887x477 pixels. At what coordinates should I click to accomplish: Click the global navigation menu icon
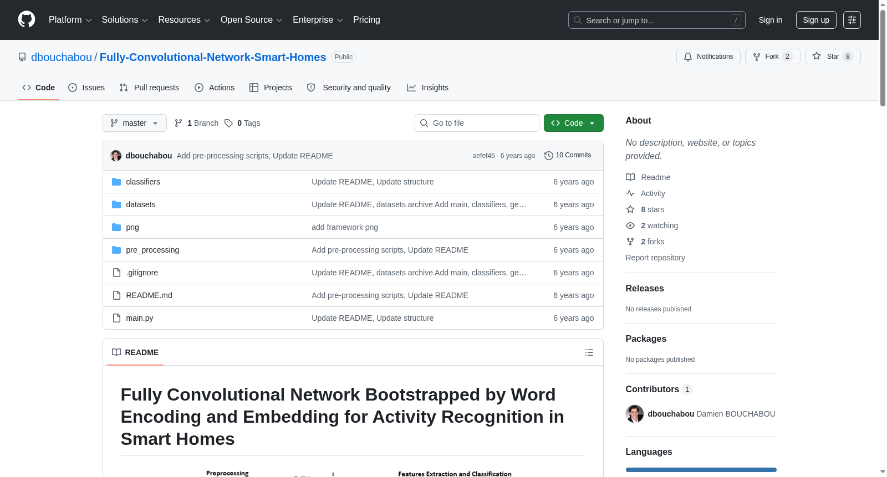pyautogui.click(x=852, y=20)
